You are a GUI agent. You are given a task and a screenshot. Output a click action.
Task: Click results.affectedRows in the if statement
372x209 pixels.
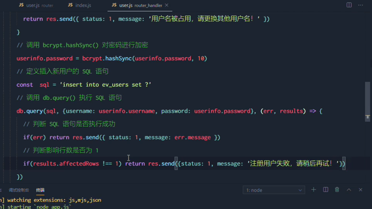(x=66, y=164)
